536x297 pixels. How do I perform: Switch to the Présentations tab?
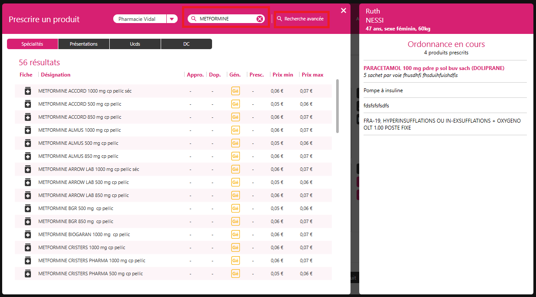click(84, 44)
